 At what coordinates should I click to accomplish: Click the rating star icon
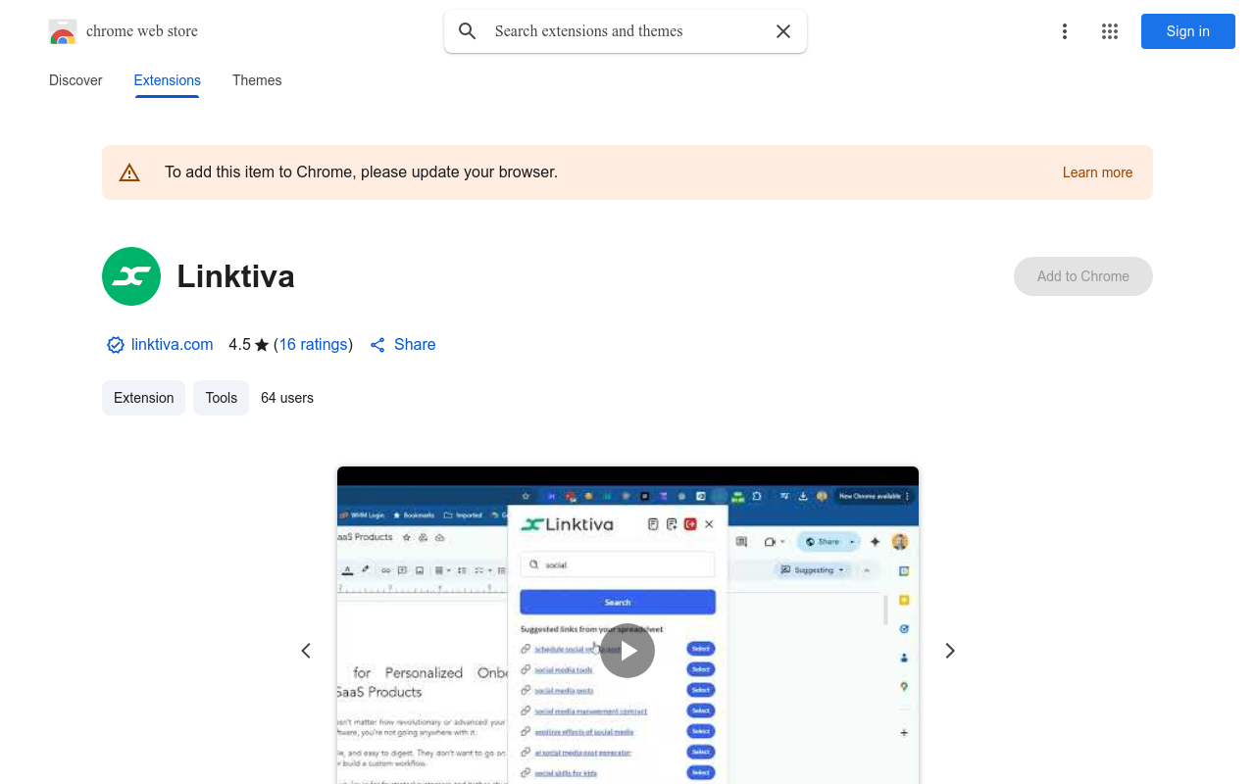point(262,345)
